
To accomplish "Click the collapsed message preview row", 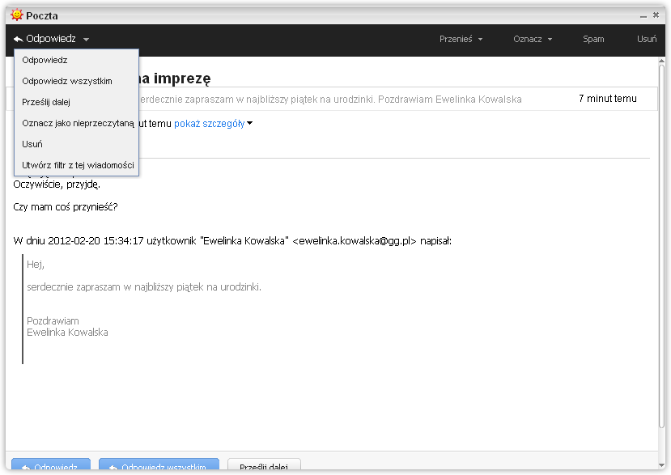I will point(332,99).
